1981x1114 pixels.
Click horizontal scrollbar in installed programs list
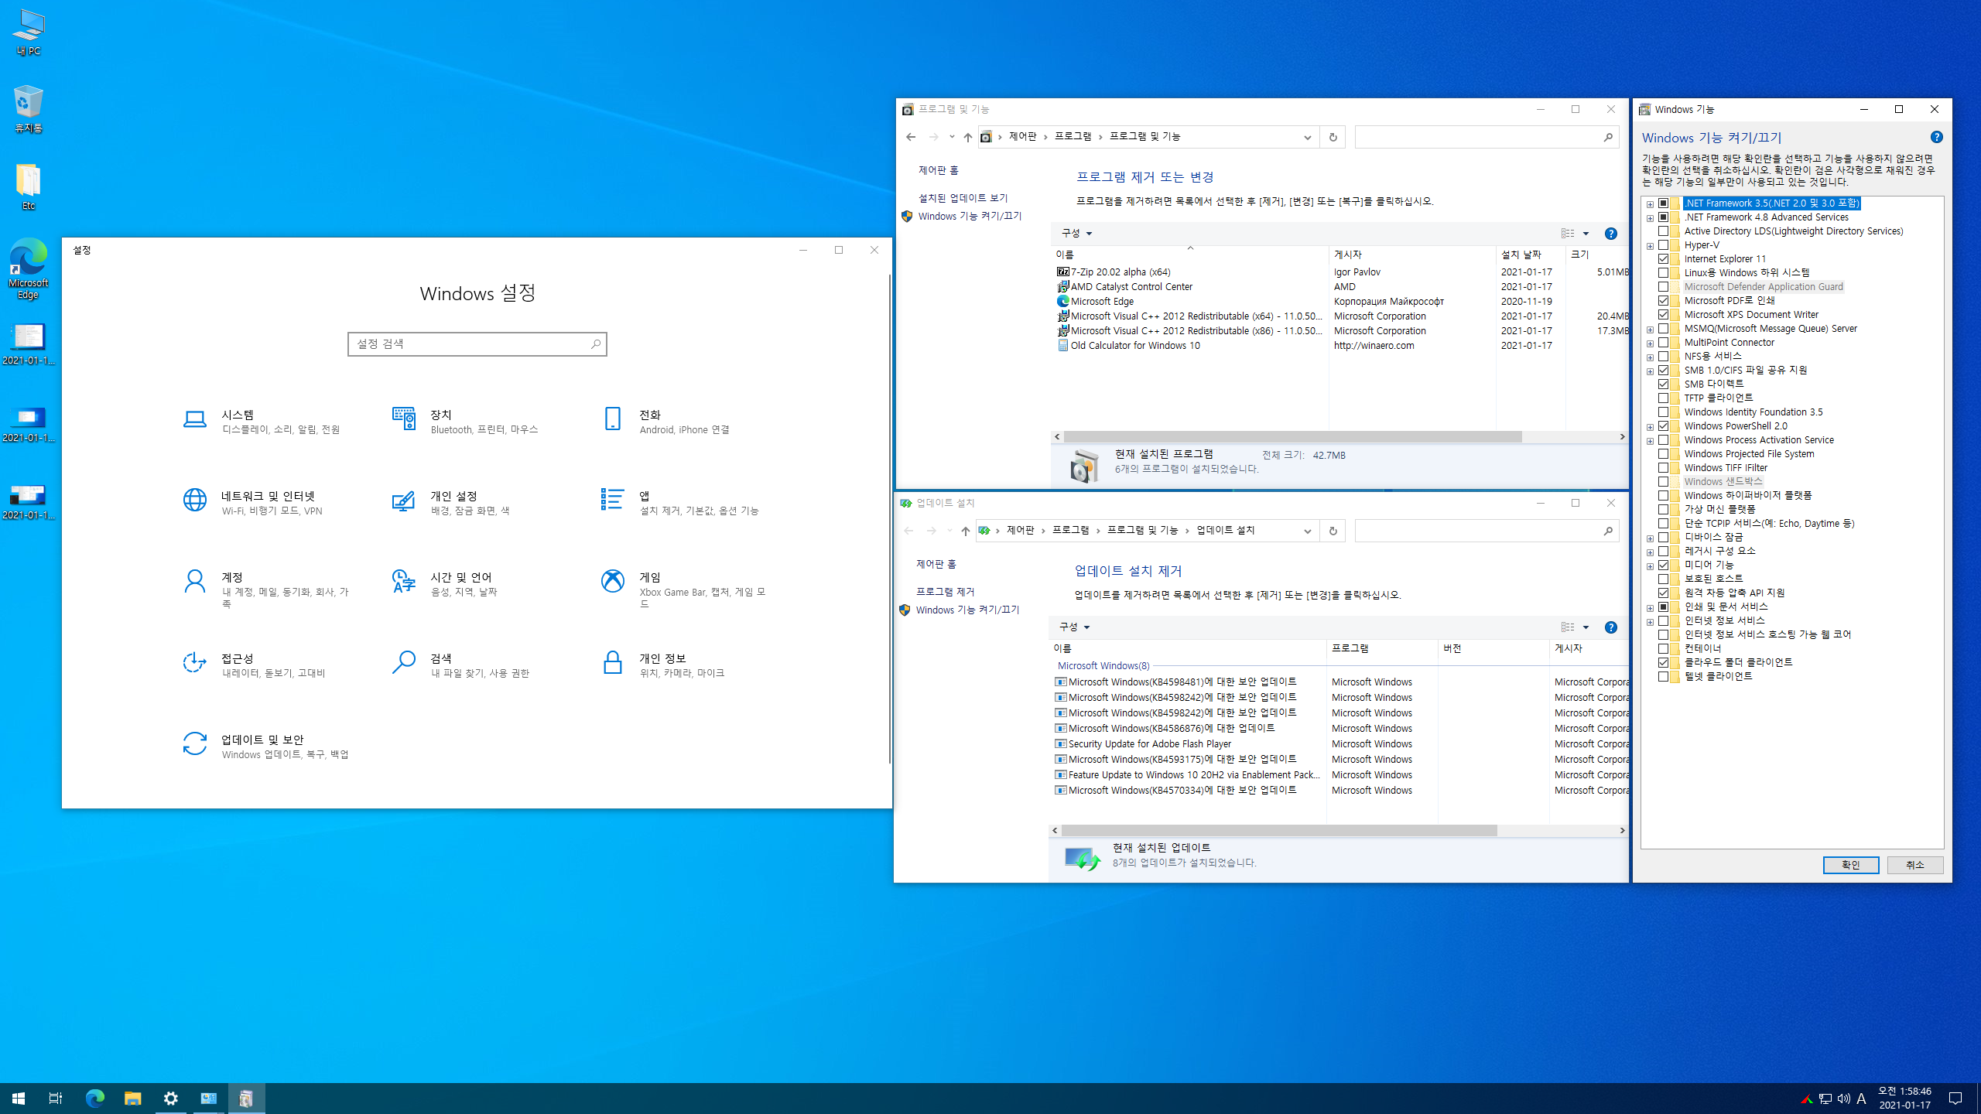[1292, 437]
